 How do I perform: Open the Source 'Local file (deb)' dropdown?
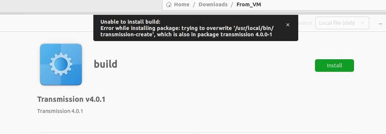tap(342, 23)
